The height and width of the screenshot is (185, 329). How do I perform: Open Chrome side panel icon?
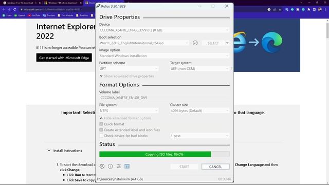coord(314,9)
